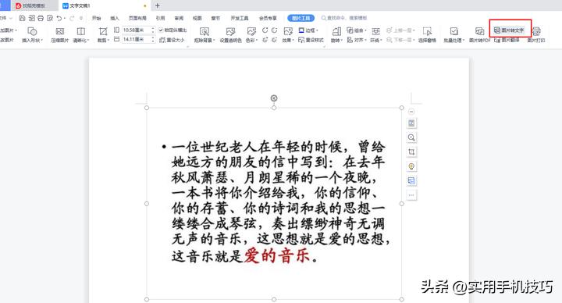
Task: Switch to the 页面布局 ribbon tab
Action: tap(137, 18)
